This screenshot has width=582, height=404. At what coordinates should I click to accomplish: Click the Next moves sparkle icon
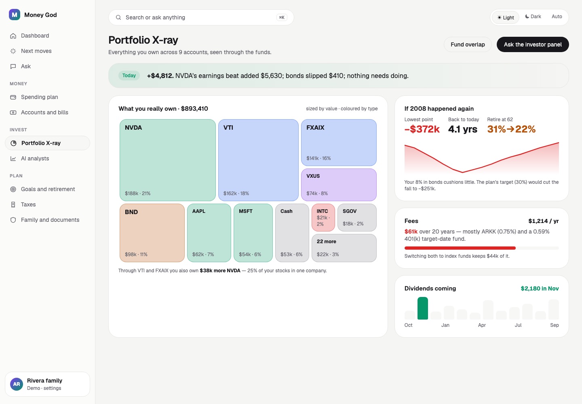pyautogui.click(x=13, y=51)
